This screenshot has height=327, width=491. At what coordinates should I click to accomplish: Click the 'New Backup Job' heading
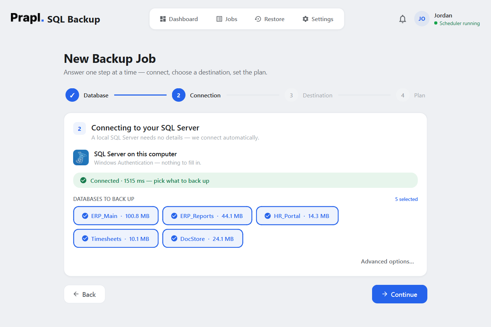[110, 58]
